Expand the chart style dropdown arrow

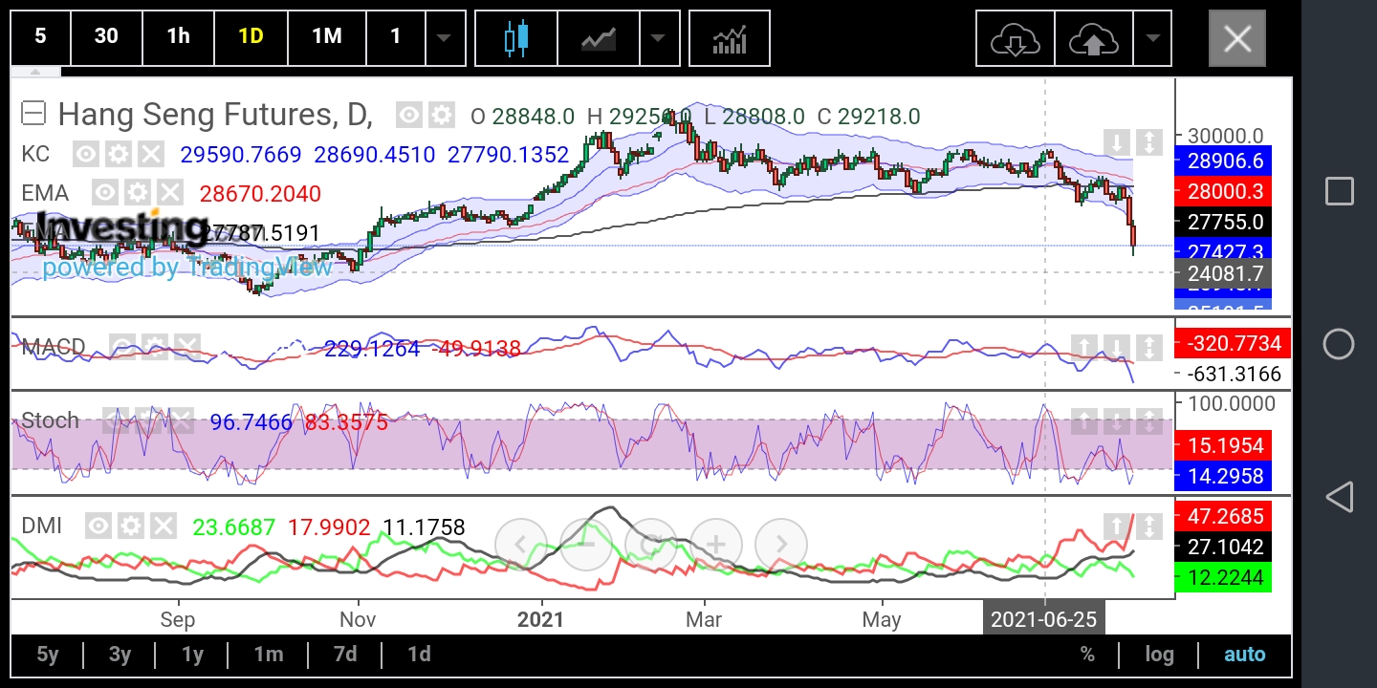tap(657, 38)
